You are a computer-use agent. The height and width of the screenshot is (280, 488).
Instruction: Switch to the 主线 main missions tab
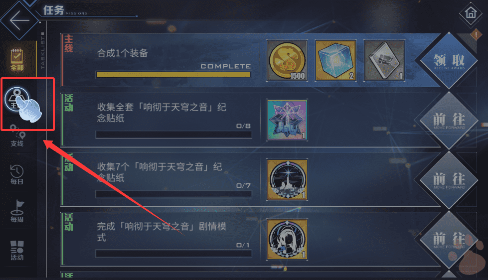click(17, 99)
